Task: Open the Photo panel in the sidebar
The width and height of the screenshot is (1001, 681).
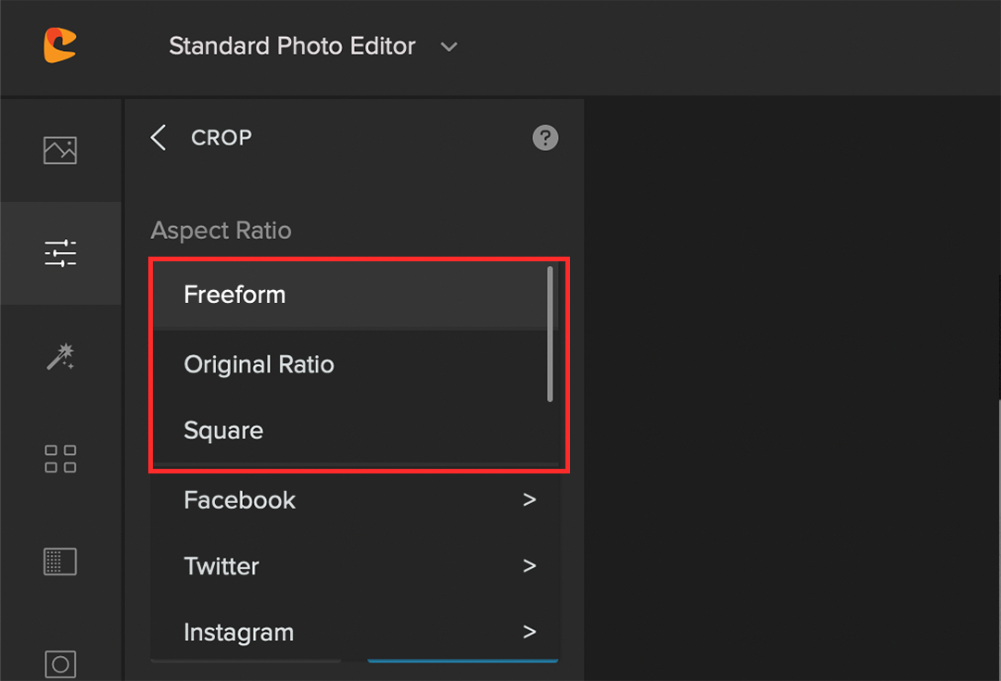Action: pos(60,149)
